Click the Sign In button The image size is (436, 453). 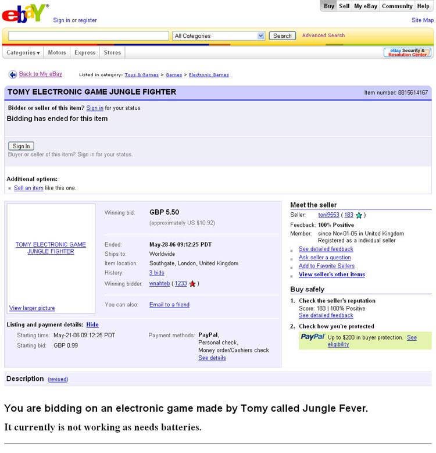(21, 146)
